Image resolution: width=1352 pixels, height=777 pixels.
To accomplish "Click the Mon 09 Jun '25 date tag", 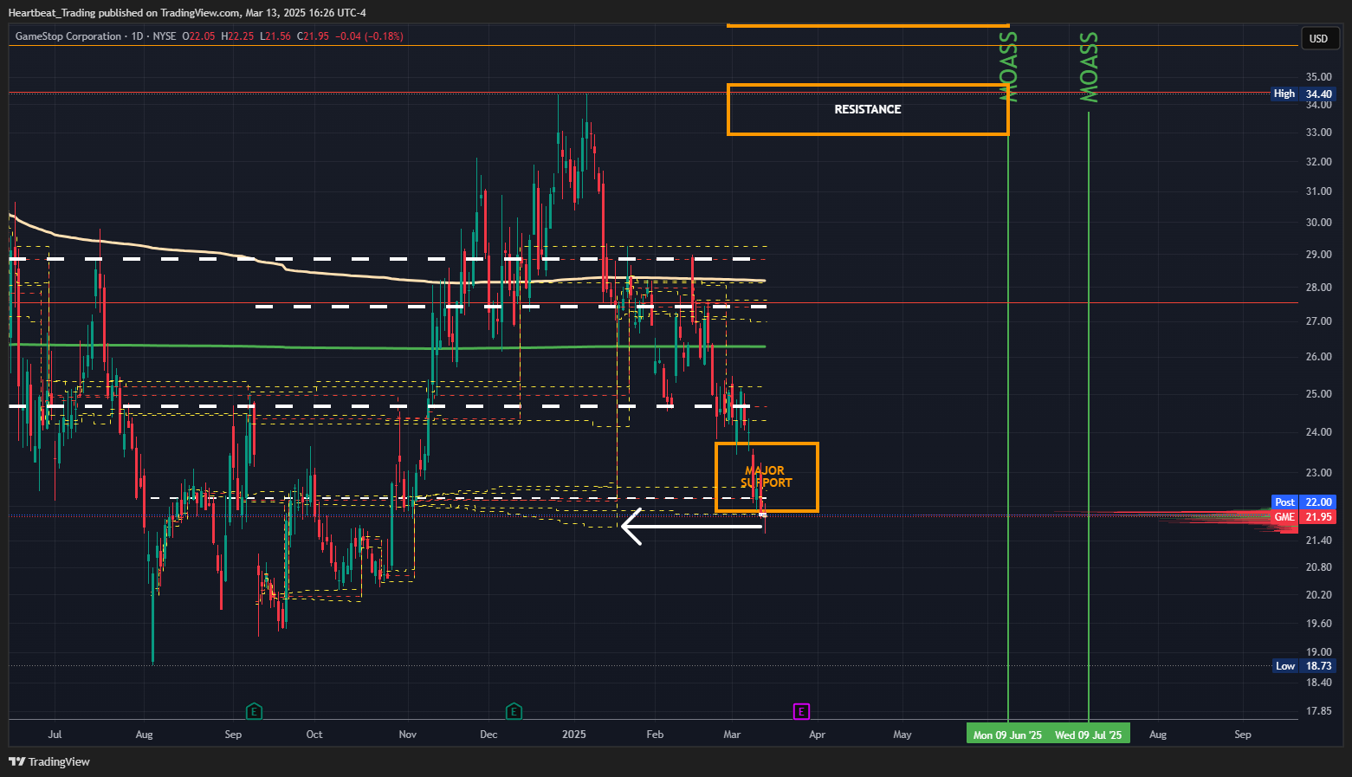I will coord(1007,735).
